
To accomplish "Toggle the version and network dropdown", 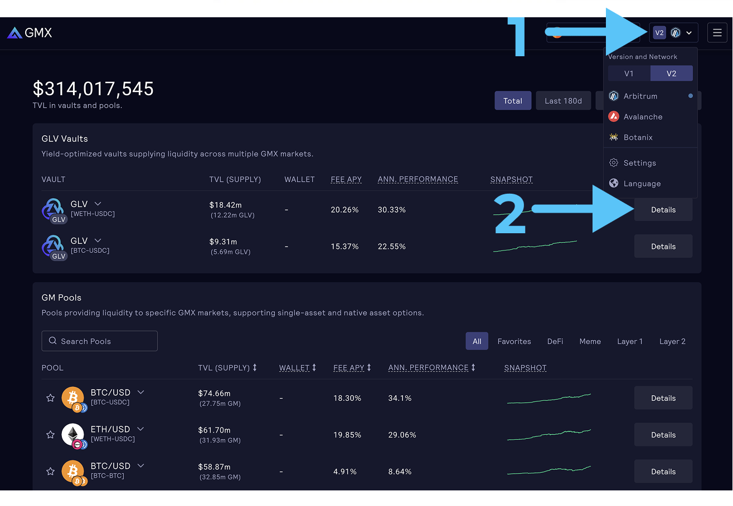I will 673,33.
